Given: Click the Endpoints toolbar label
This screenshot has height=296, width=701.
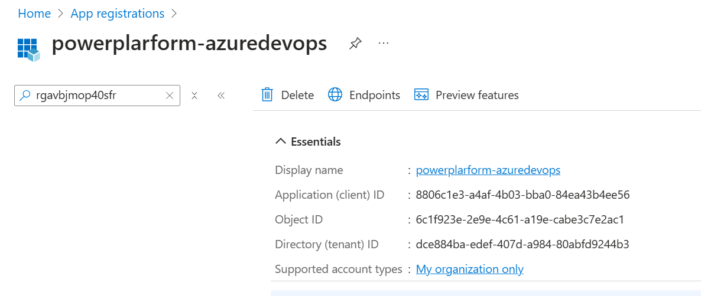Looking at the screenshot, I should pos(375,95).
